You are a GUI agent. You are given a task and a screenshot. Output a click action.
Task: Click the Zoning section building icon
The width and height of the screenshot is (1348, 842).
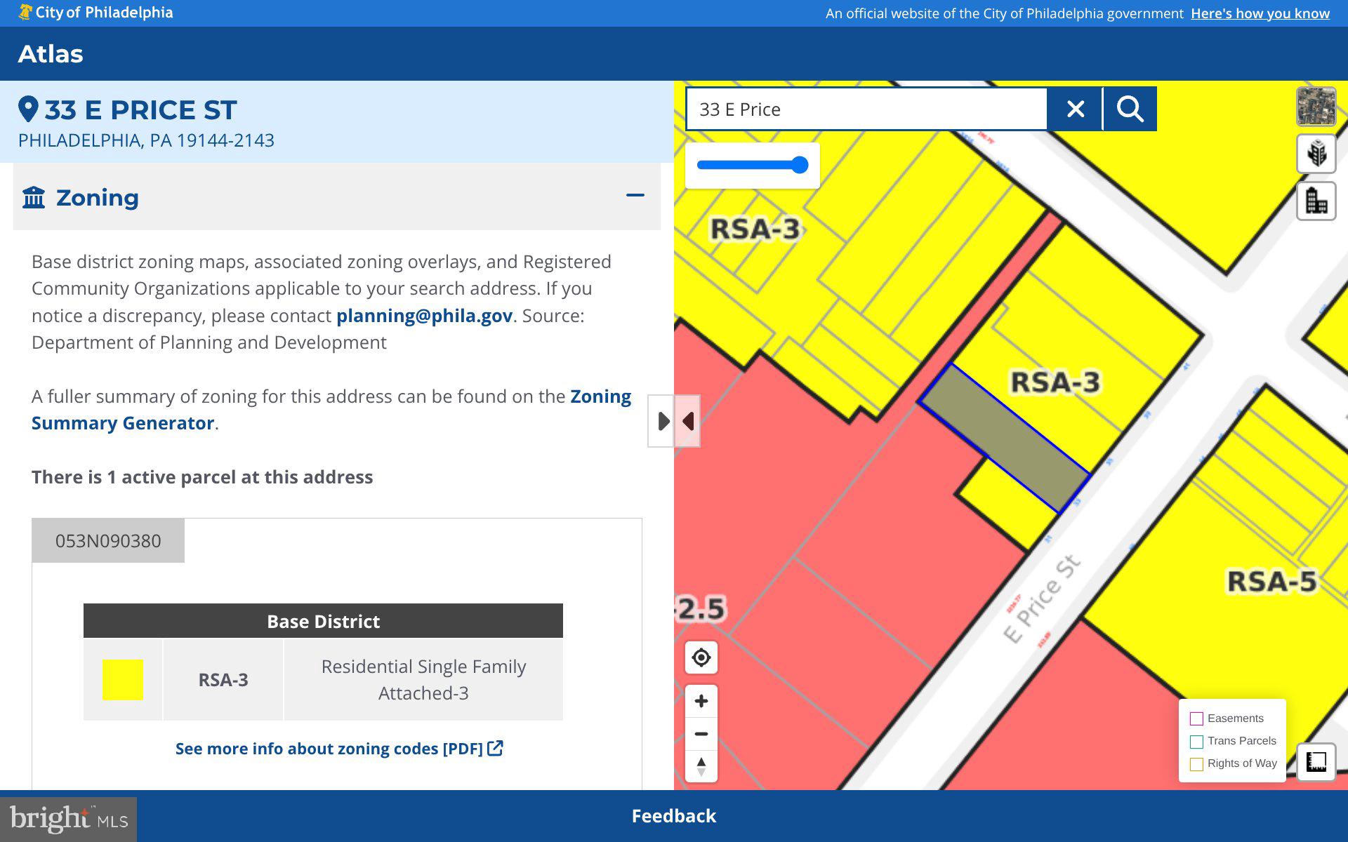[x=34, y=197]
